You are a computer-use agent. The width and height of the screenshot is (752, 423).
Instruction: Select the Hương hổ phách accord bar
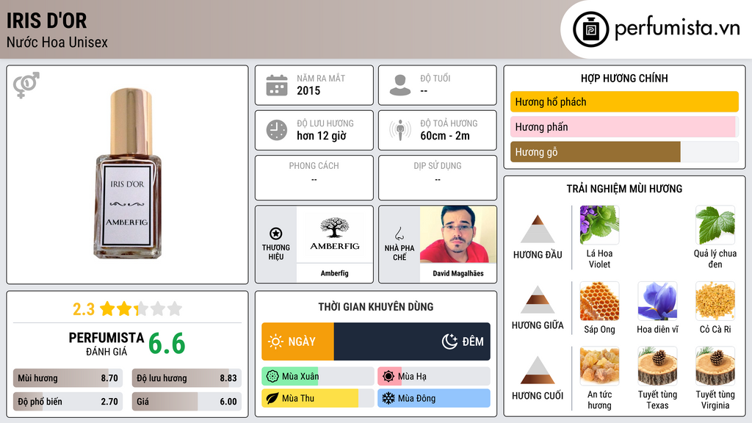pos(624,101)
